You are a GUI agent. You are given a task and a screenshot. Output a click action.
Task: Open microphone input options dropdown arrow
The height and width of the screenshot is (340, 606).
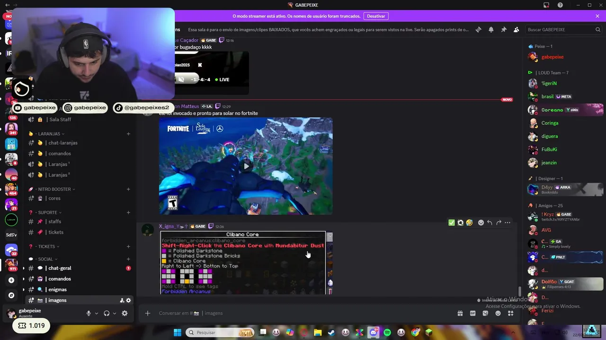coord(97,313)
